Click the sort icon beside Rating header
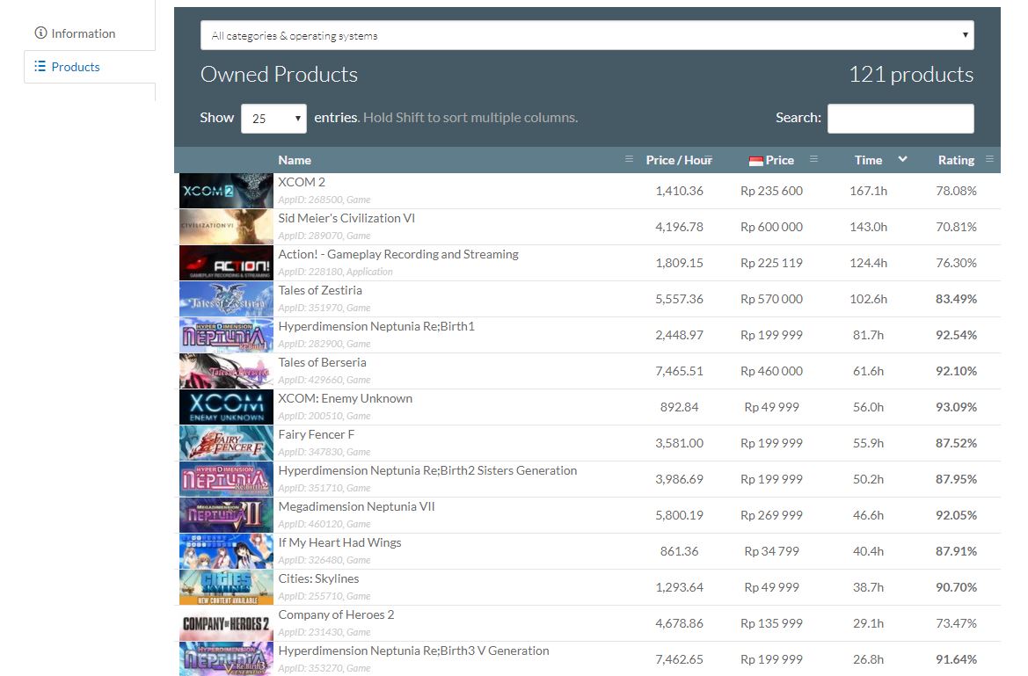This screenshot has width=1028, height=676. tap(989, 159)
